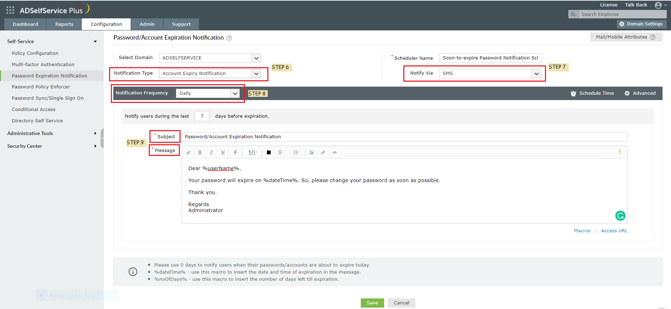Toggle italic formatting in the message editor
Viewport: 671px width, 309px height.
(211, 152)
